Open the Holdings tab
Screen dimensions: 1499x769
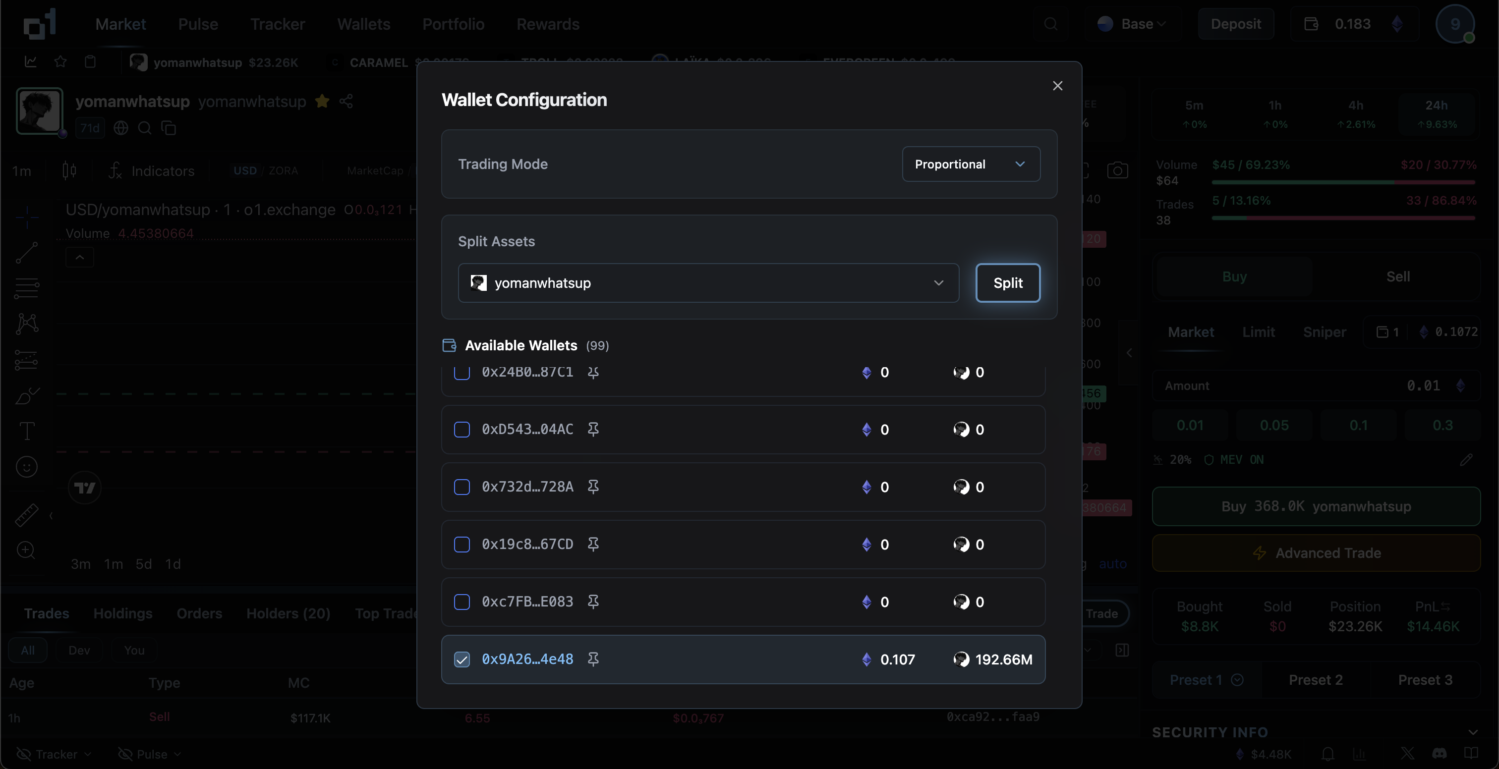tap(123, 614)
